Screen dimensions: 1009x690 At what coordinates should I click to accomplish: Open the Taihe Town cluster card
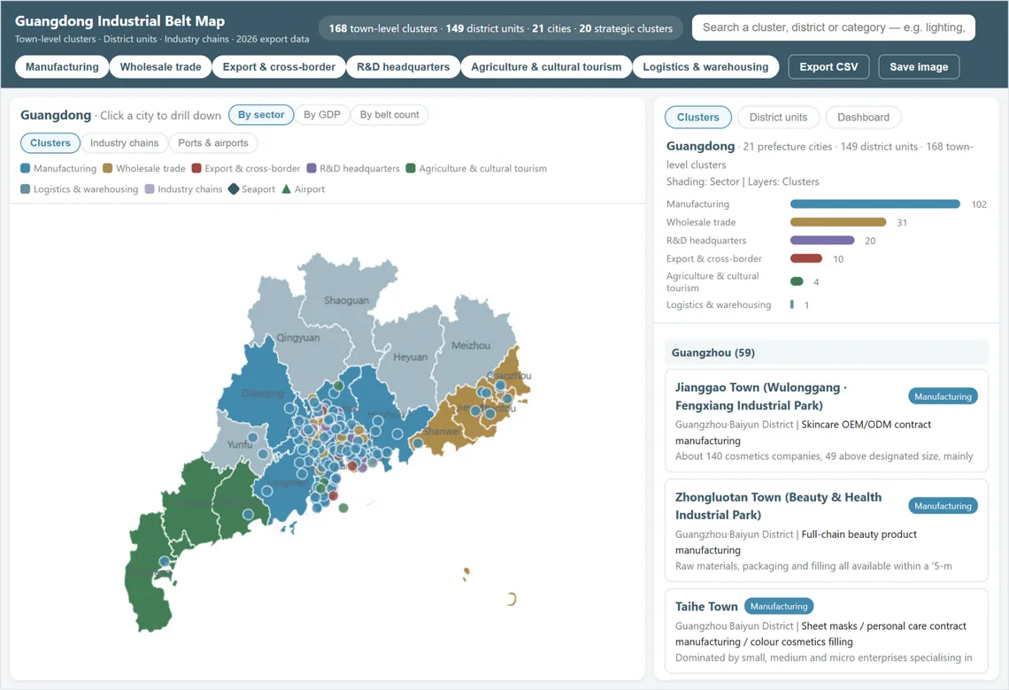827,631
